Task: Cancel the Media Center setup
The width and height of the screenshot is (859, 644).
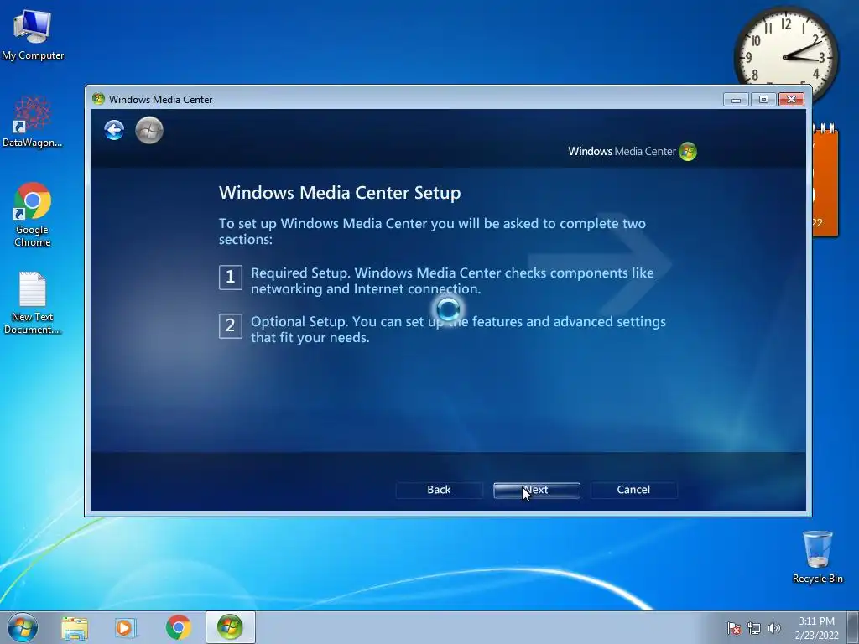Action: (x=633, y=490)
